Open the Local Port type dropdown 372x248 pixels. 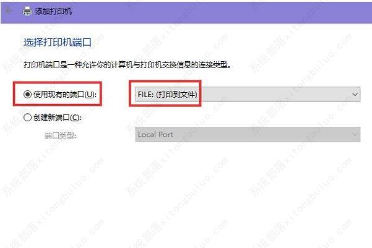point(248,134)
